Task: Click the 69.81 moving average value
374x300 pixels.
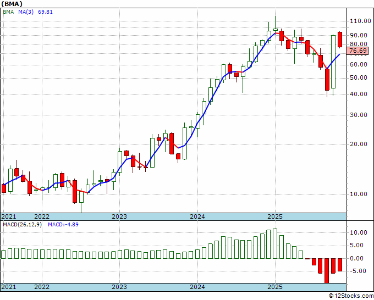Action: pos(45,12)
